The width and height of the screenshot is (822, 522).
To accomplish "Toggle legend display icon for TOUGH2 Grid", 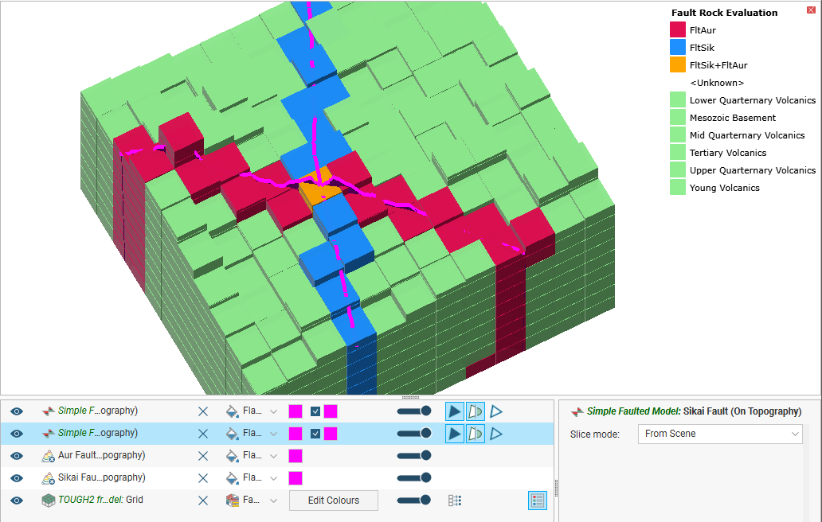I will tap(538, 501).
